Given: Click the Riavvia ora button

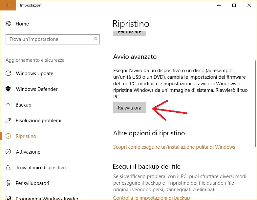Looking at the screenshot, I should pos(129,108).
